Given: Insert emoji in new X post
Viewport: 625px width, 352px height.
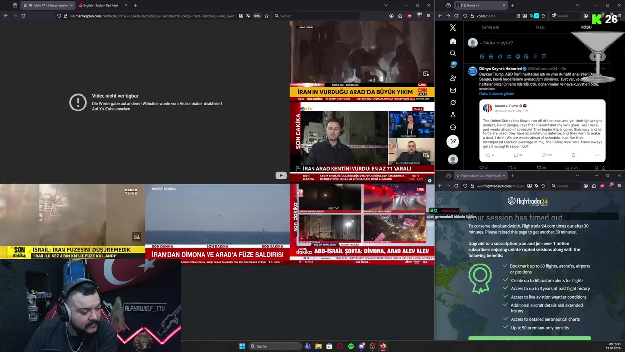Looking at the screenshot, I should coord(518,57).
